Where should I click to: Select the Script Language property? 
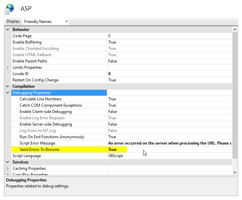coord(27,156)
